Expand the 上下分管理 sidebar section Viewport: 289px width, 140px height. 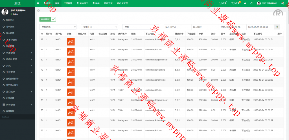[17, 40]
